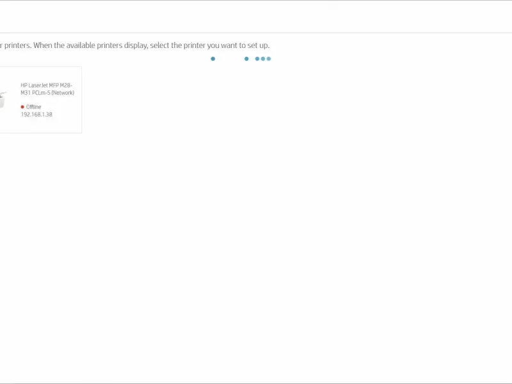
Task: Click the instruction text about selecting a printer
Action: click(x=135, y=45)
